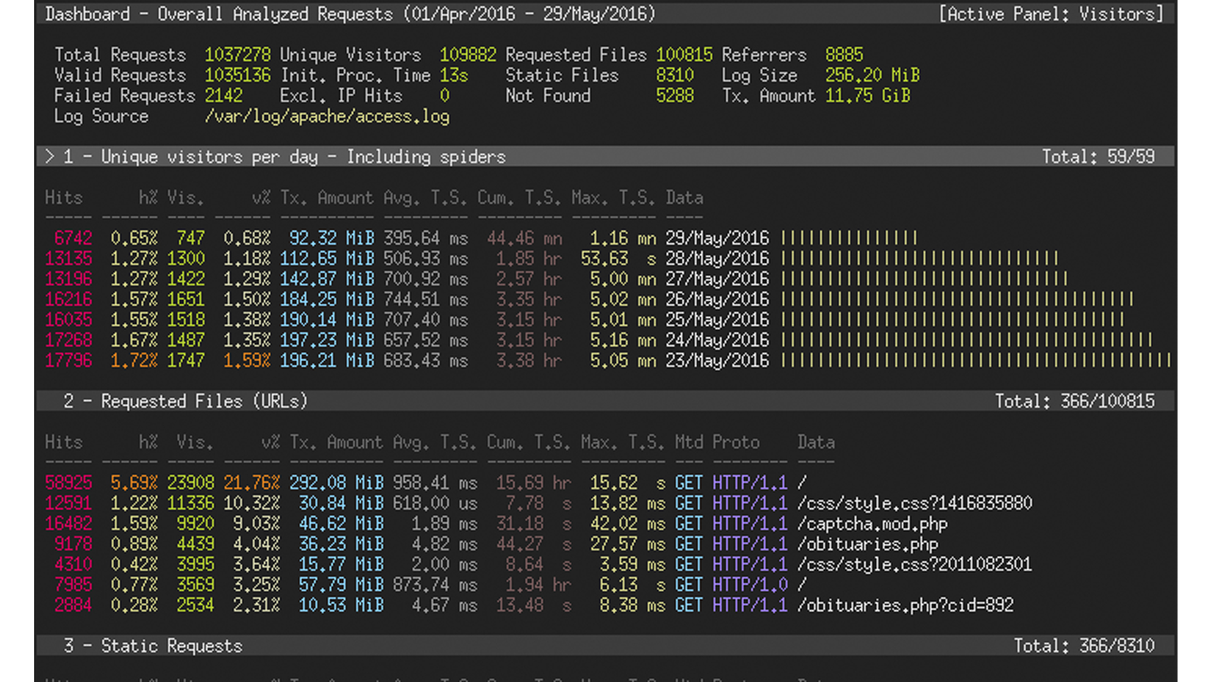Image resolution: width=1212 pixels, height=682 pixels.
Task: Select the /obituaries.php request row
Action: (x=867, y=544)
